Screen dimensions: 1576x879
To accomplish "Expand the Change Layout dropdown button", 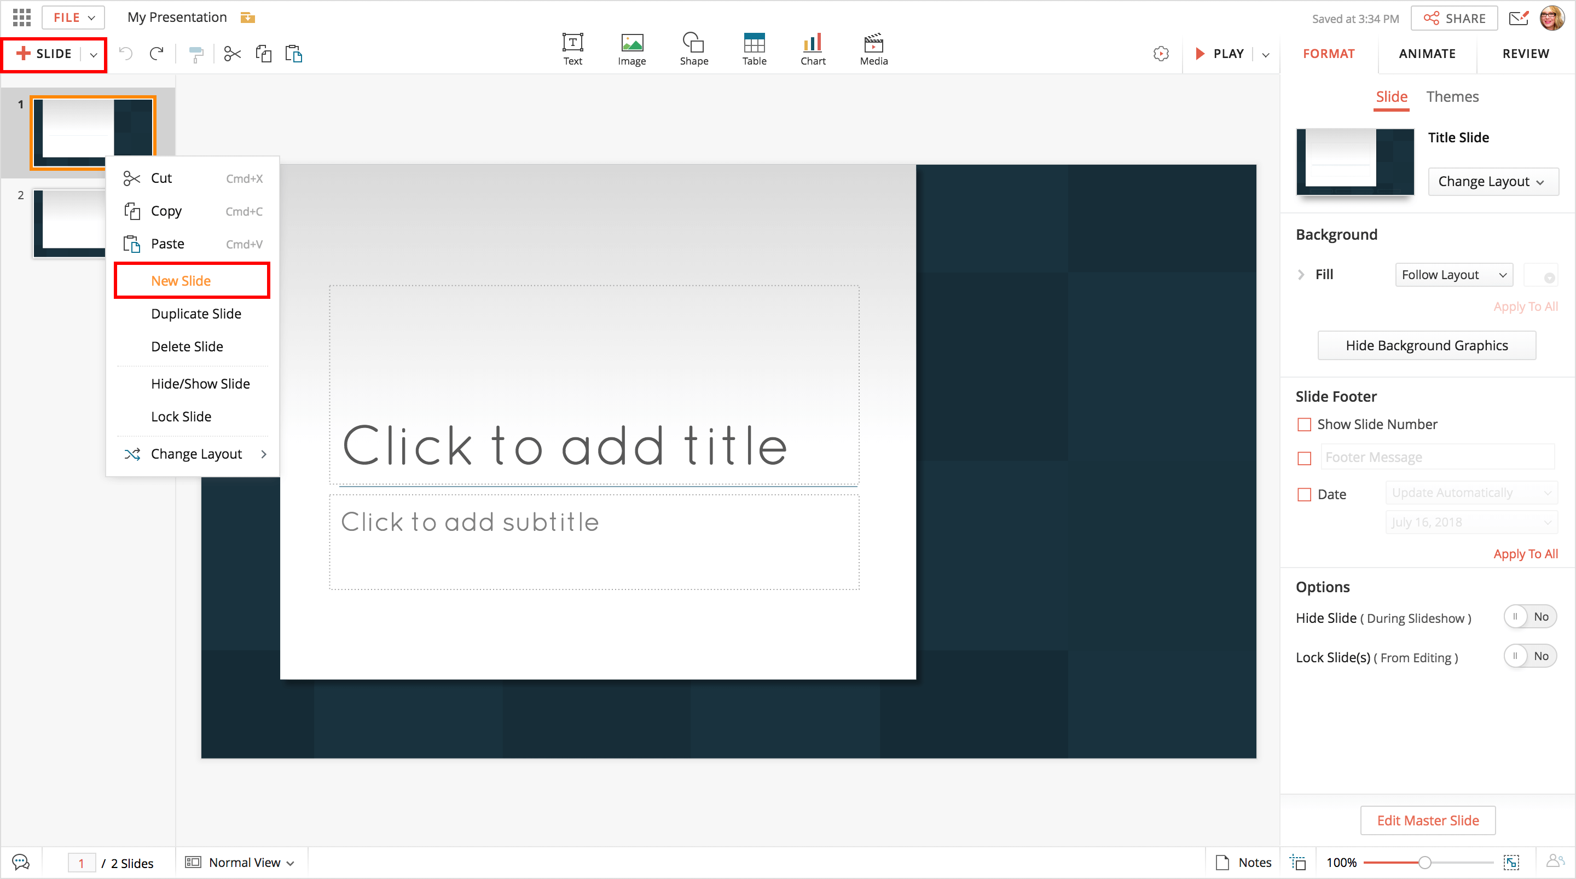I will [1492, 182].
